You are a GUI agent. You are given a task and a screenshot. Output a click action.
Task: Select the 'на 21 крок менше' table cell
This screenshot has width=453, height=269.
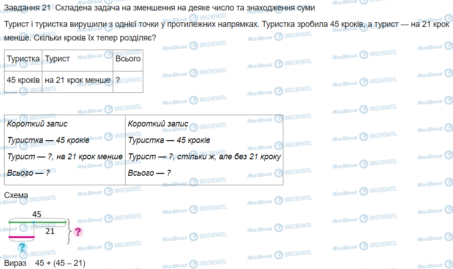[x=77, y=80]
